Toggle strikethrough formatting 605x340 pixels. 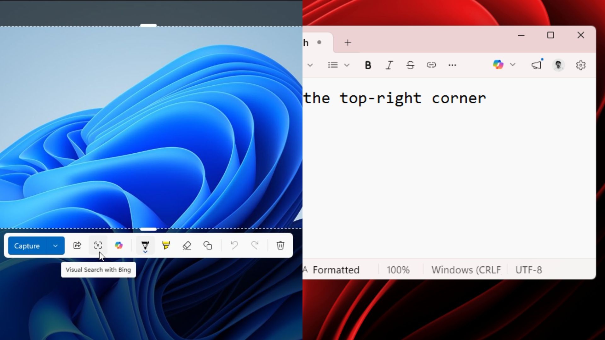(410, 65)
